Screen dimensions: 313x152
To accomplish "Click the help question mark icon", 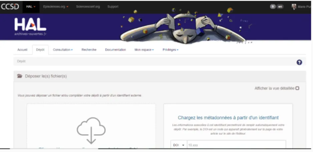I will click(299, 62).
